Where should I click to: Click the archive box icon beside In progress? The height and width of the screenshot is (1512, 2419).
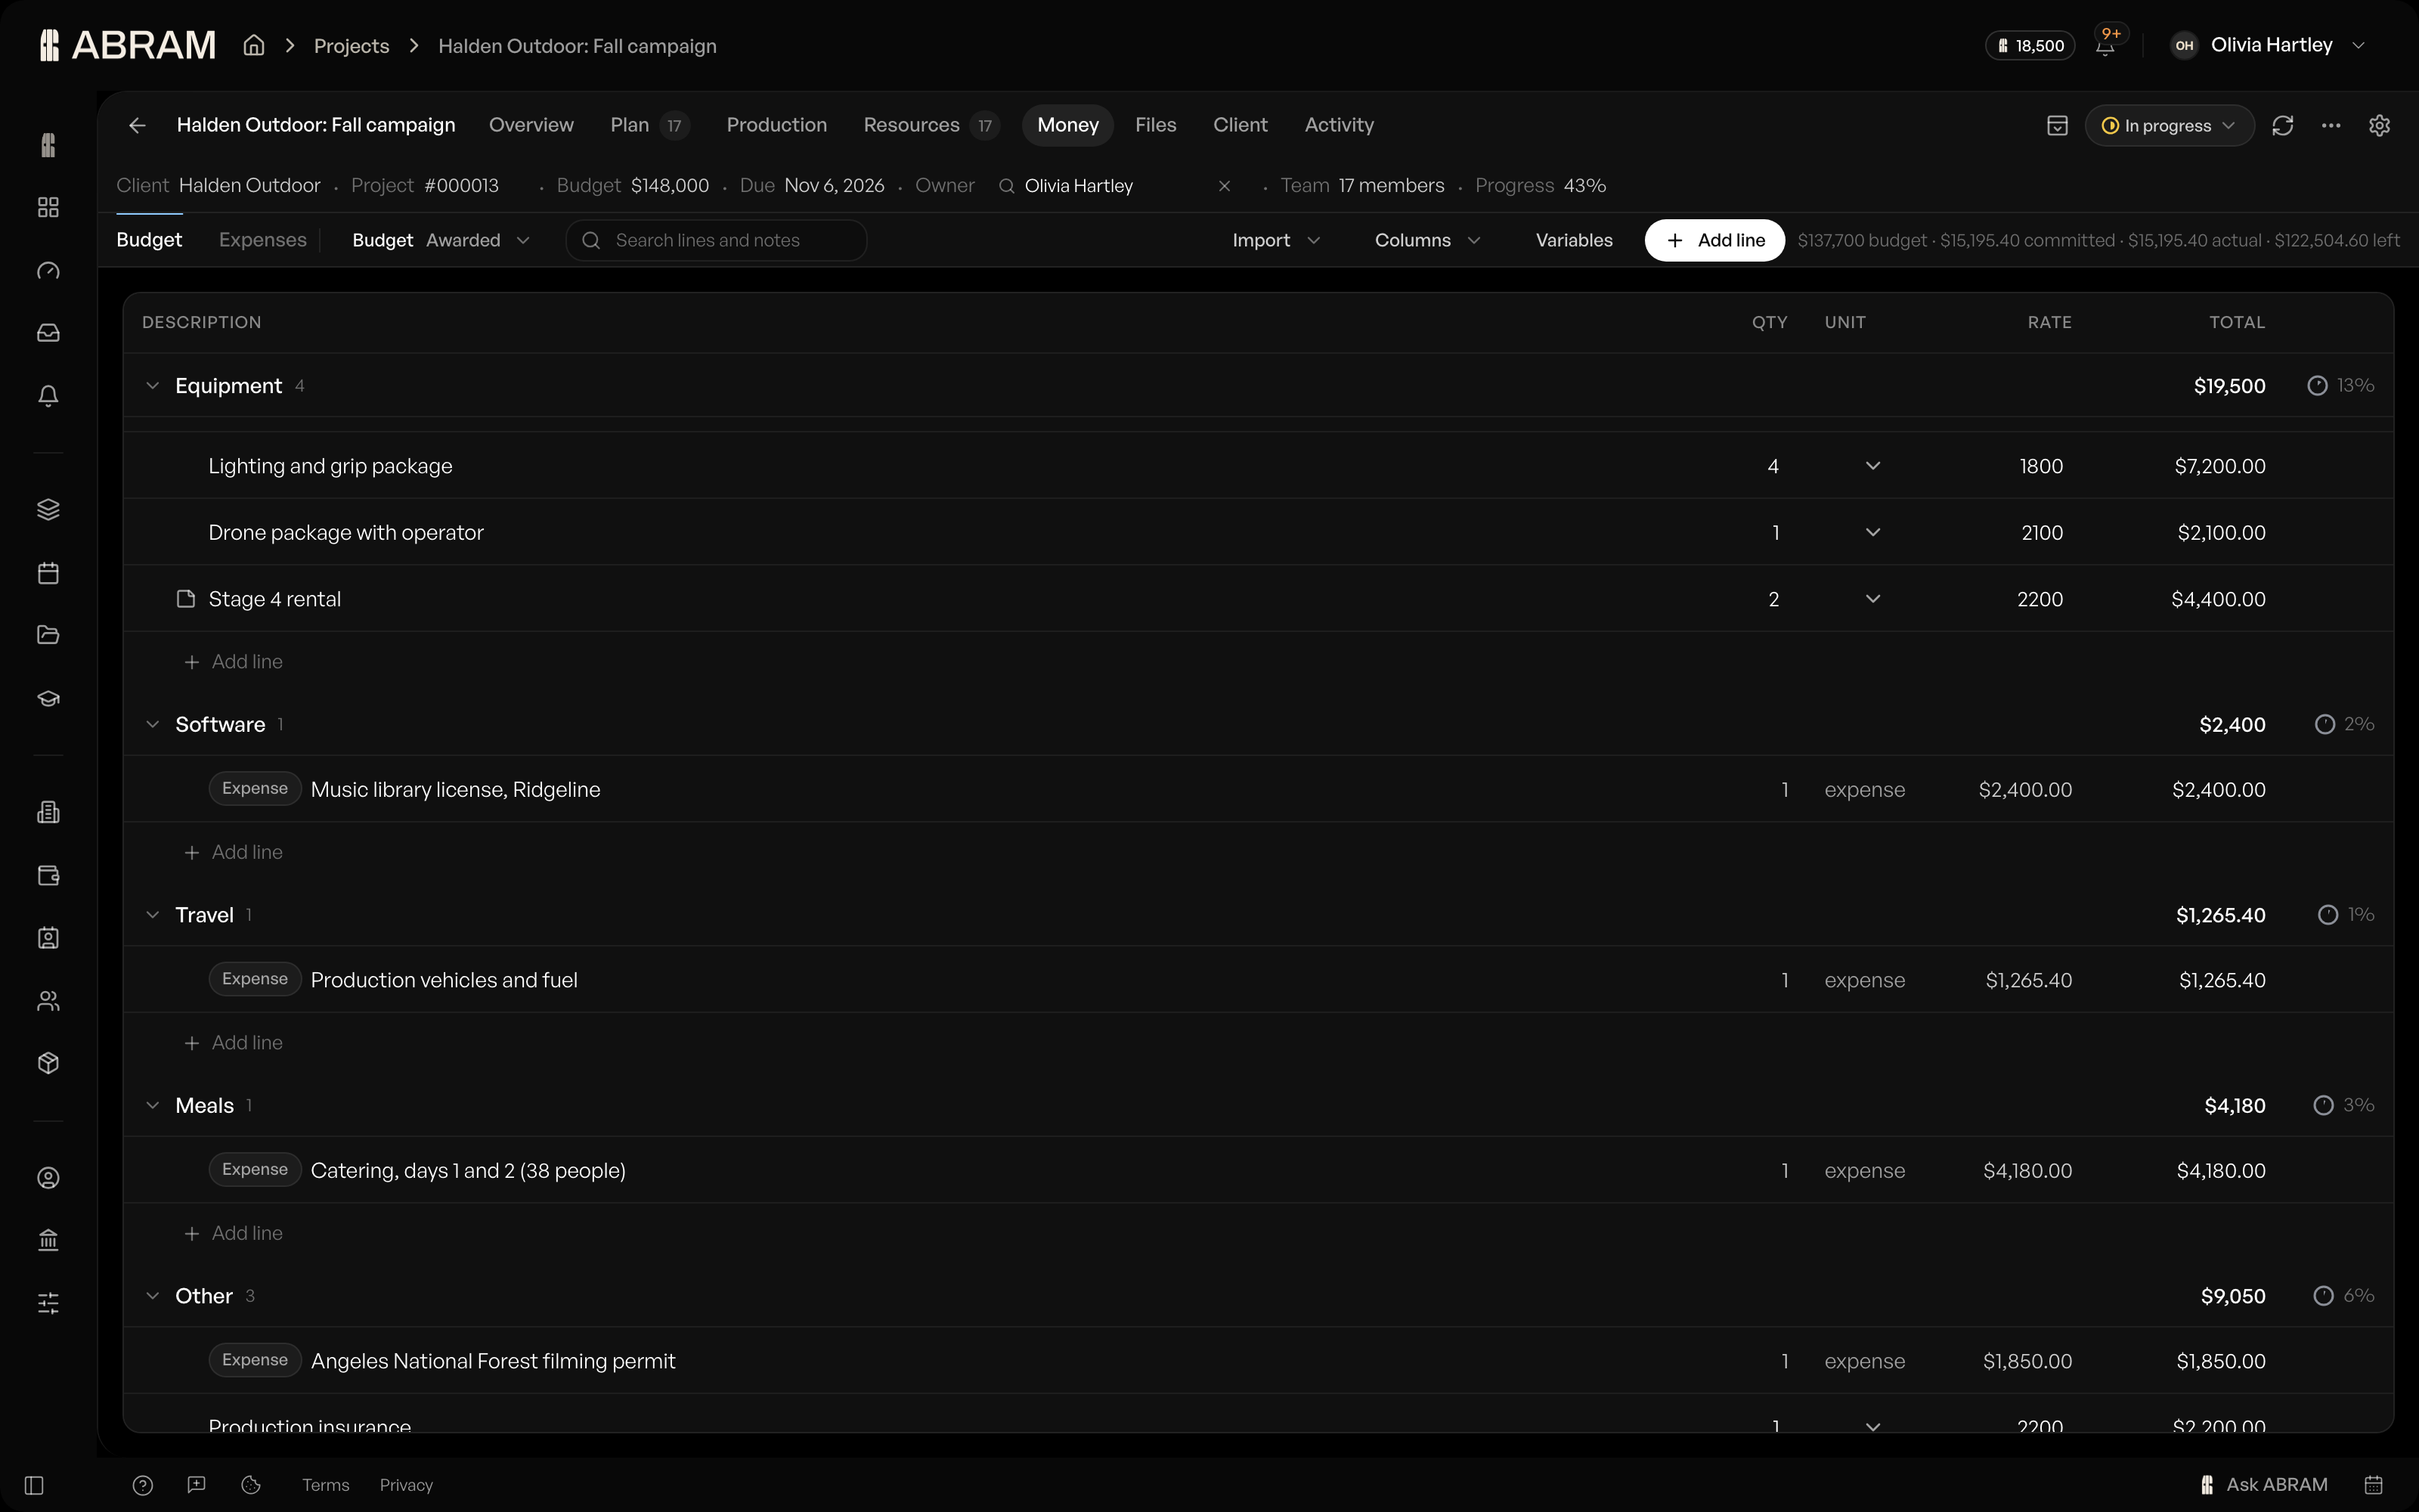2057,126
